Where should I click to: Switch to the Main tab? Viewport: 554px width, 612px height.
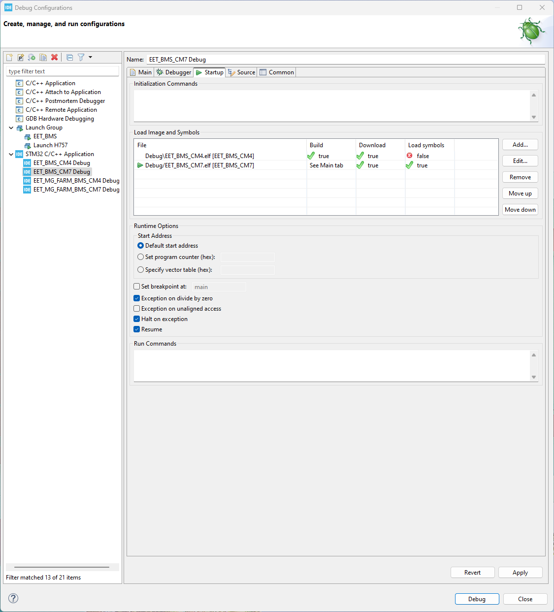coord(140,72)
